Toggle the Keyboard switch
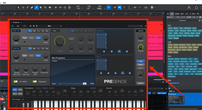The image size is (202, 110). coord(35,81)
